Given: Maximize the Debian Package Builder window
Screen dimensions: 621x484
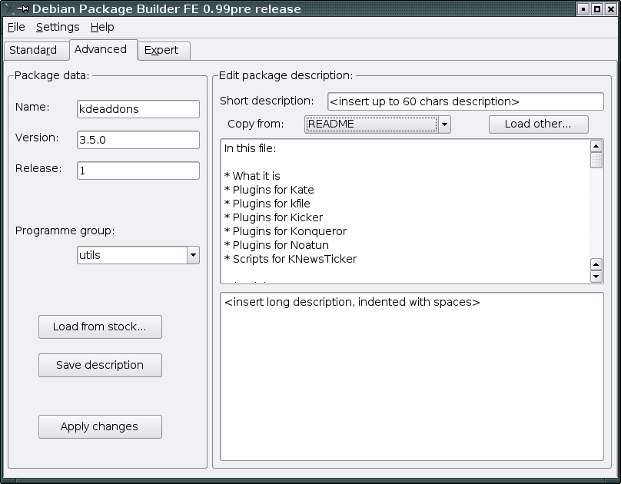Looking at the screenshot, I should pos(597,8).
